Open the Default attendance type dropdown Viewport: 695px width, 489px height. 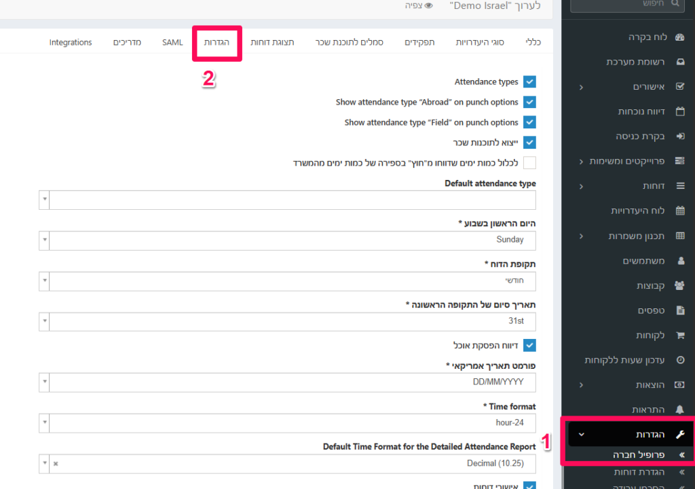(288, 200)
